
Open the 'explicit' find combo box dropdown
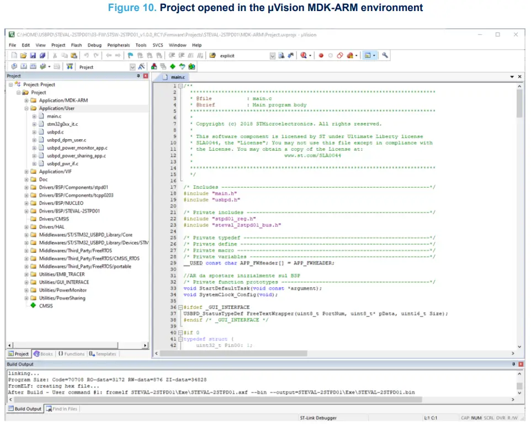[272, 56]
